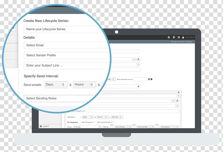Click the Retarget Days value box
The image size is (223, 152).
(x=92, y=117)
